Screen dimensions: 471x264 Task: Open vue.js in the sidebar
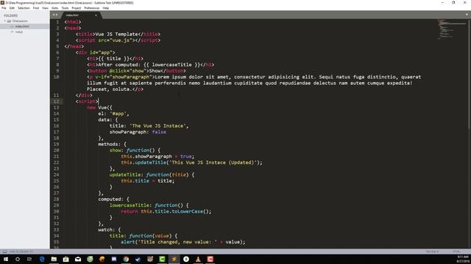tap(19, 32)
